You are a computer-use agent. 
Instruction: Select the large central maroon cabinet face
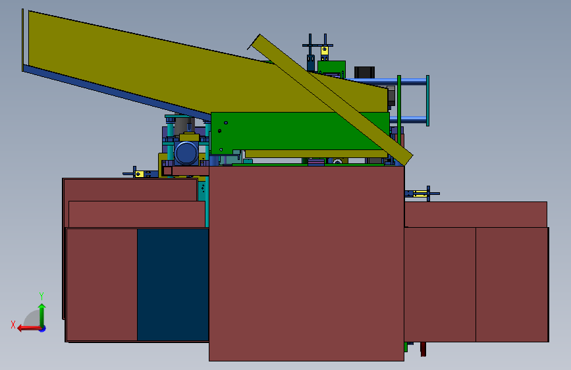(306, 263)
